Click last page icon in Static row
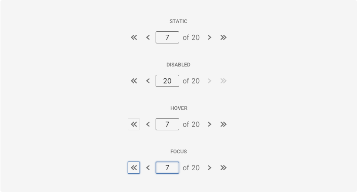Viewport: 357px width, 192px height. point(224,37)
